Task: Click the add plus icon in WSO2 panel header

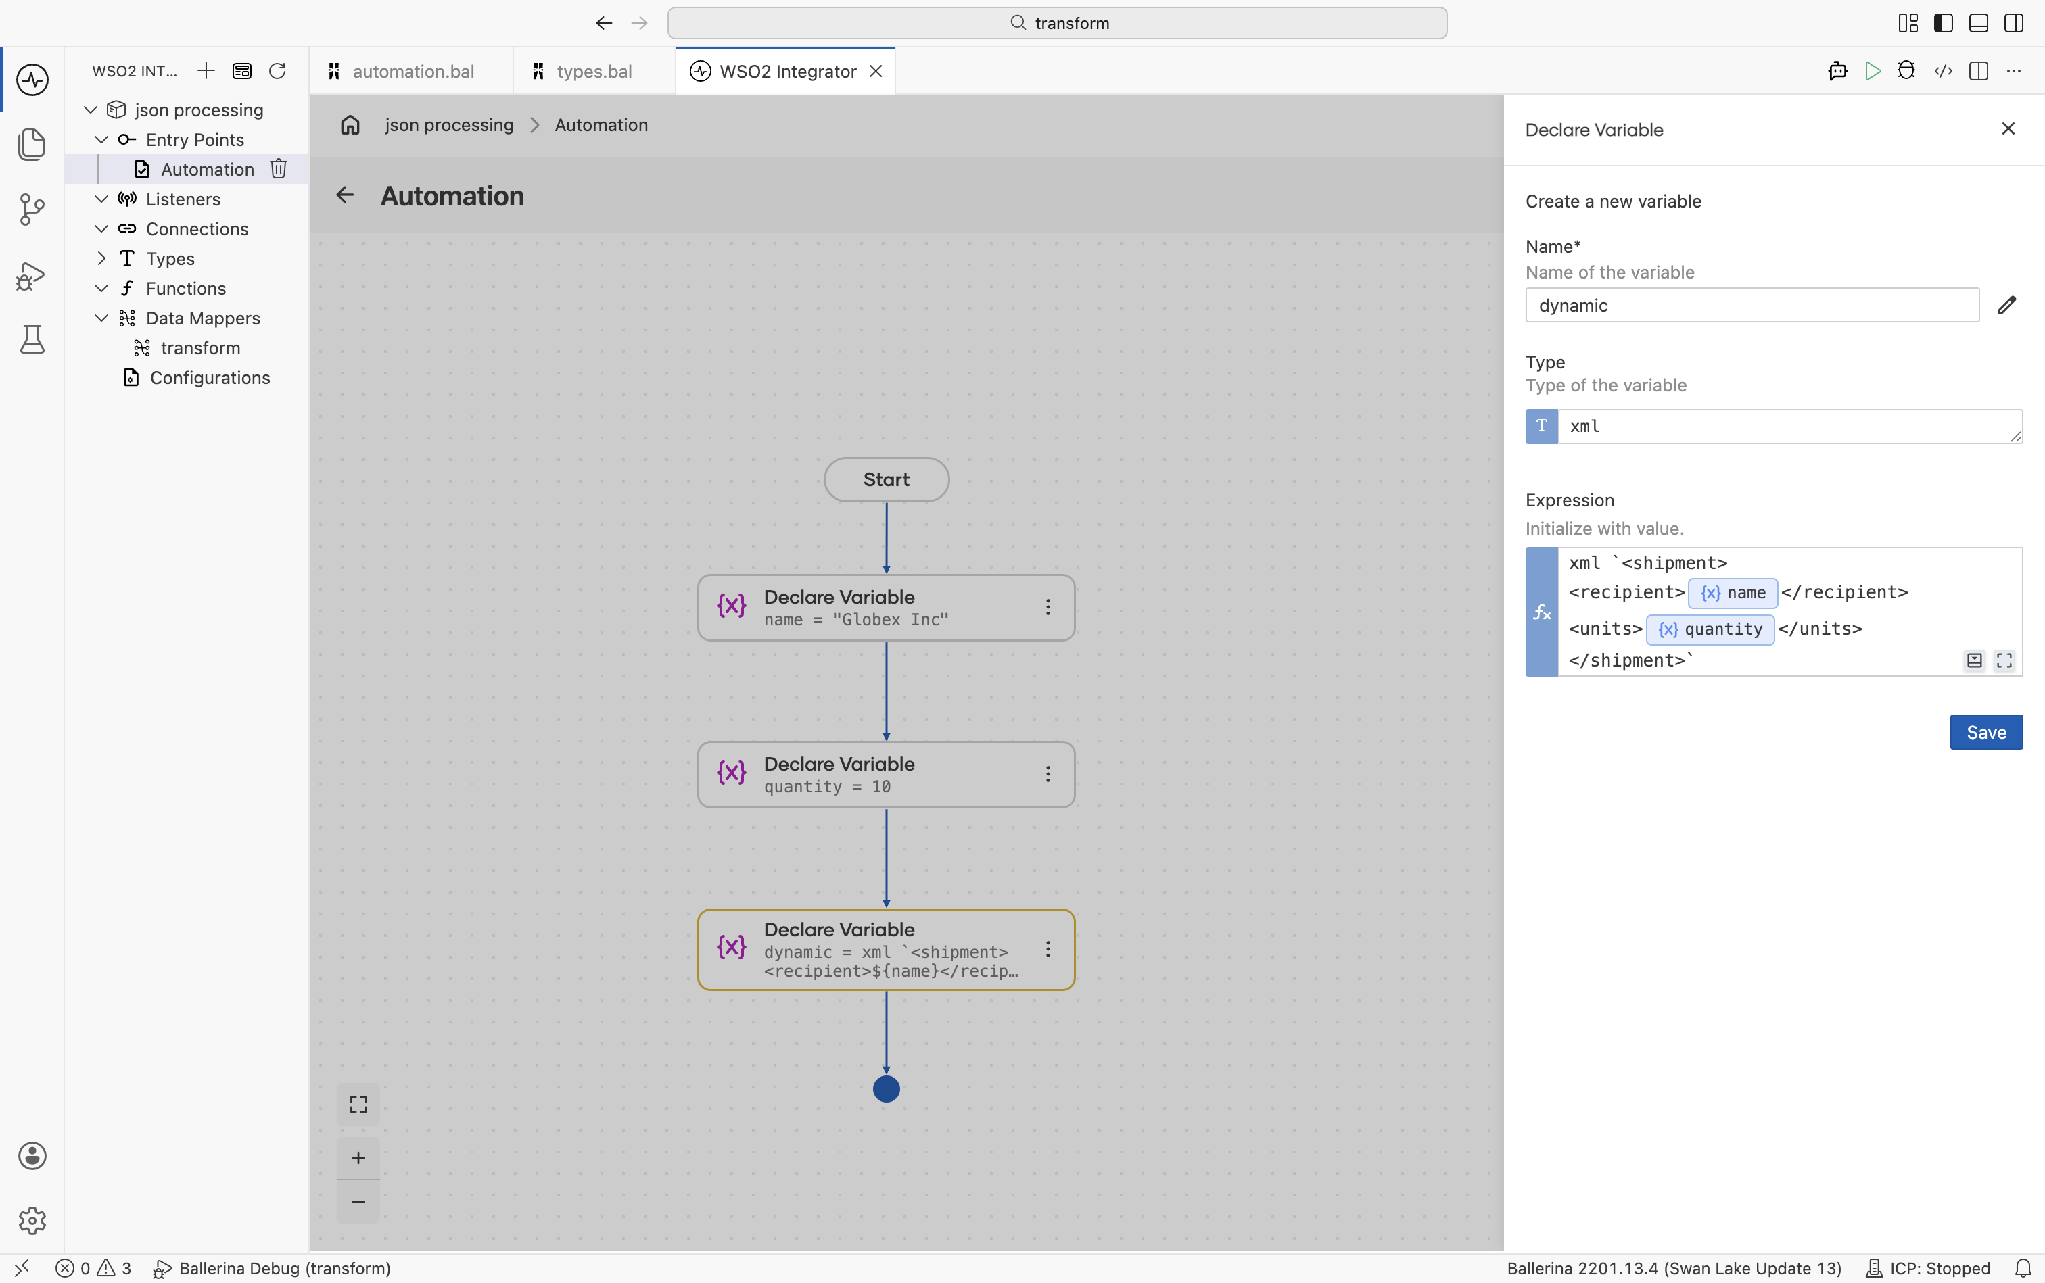Action: click(206, 70)
